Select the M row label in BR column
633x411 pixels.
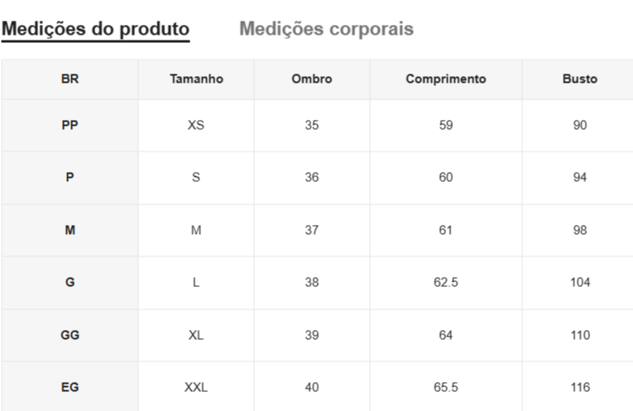[x=70, y=231]
